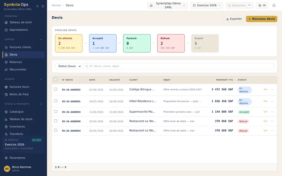Click the Tableau de bord icon
The image size is (282, 176).
6,23
